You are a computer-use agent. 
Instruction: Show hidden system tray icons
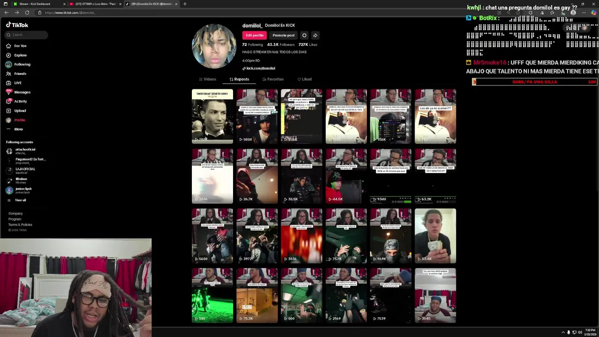[x=563, y=332]
